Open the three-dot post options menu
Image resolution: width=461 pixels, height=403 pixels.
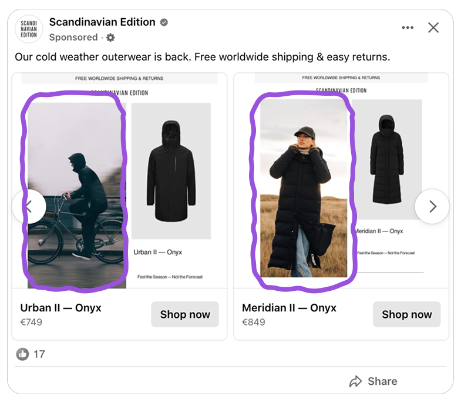pos(408,28)
